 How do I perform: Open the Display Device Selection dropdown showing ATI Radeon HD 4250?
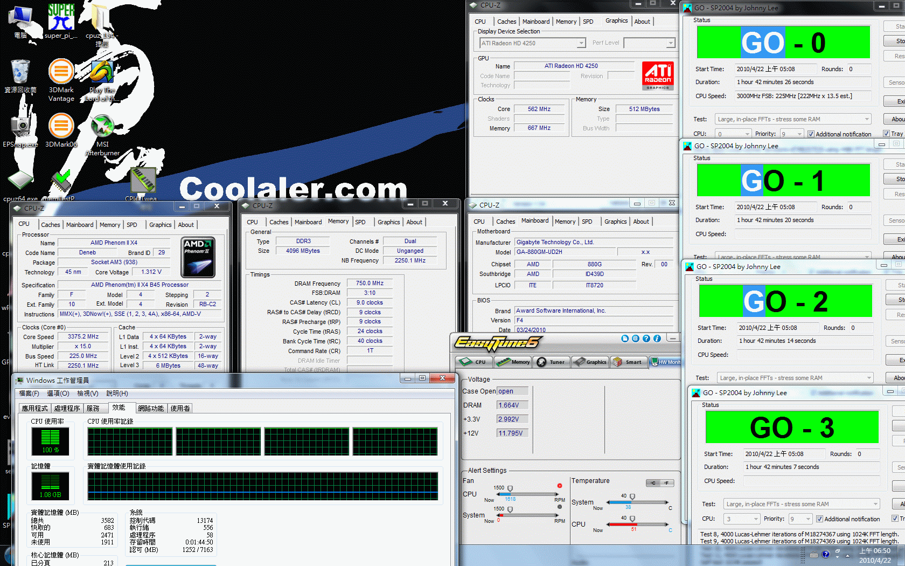click(x=532, y=43)
